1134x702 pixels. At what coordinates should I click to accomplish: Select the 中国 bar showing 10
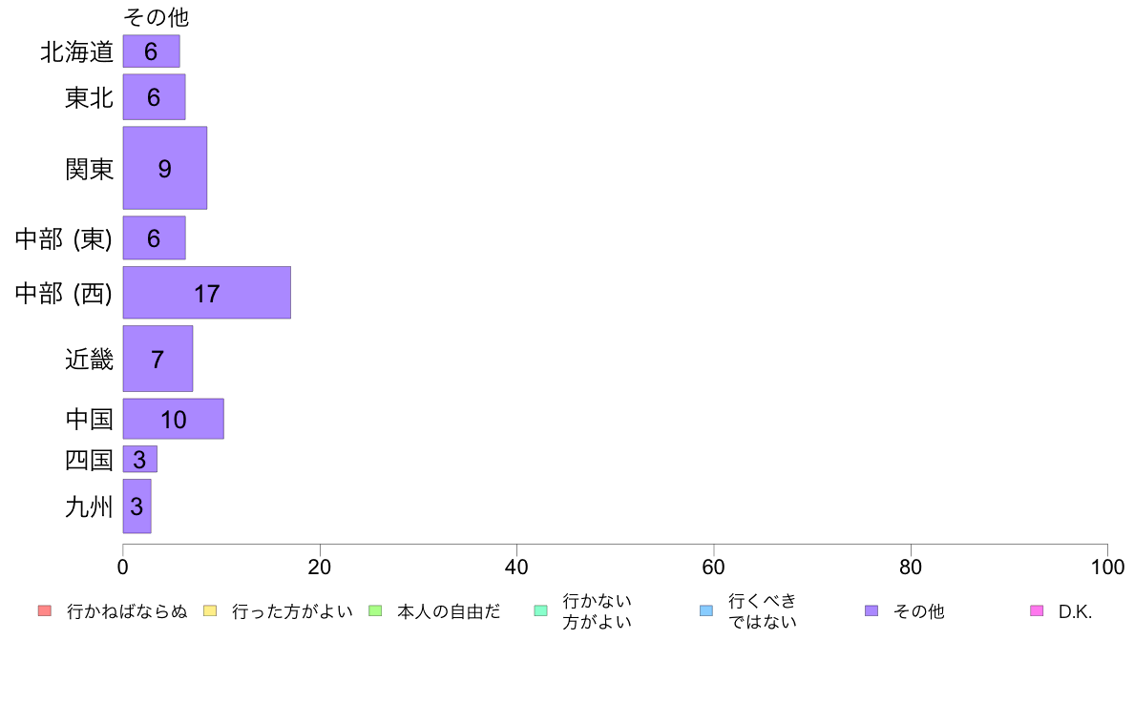(174, 419)
